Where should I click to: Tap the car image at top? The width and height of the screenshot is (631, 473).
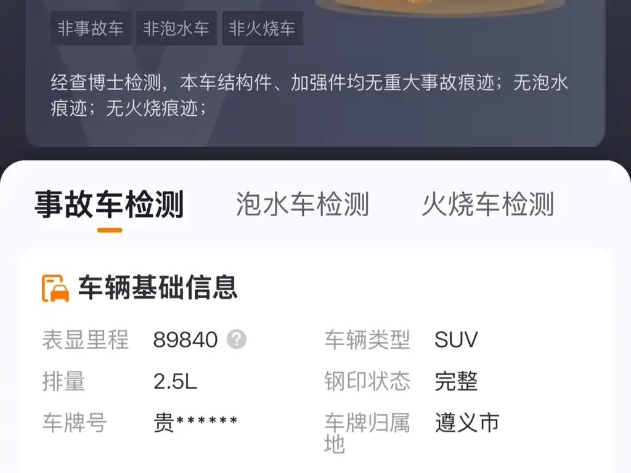tap(439, 6)
